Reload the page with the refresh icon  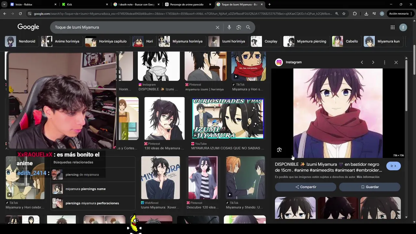[20, 14]
